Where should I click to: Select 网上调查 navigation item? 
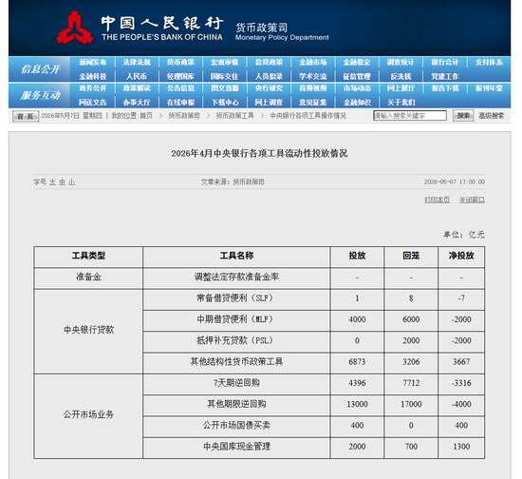click(269, 103)
